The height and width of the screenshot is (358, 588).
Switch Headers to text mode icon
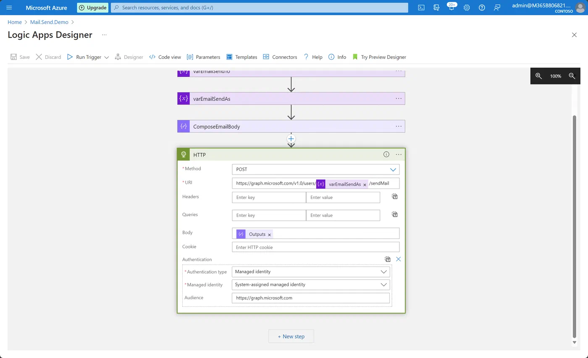click(395, 196)
